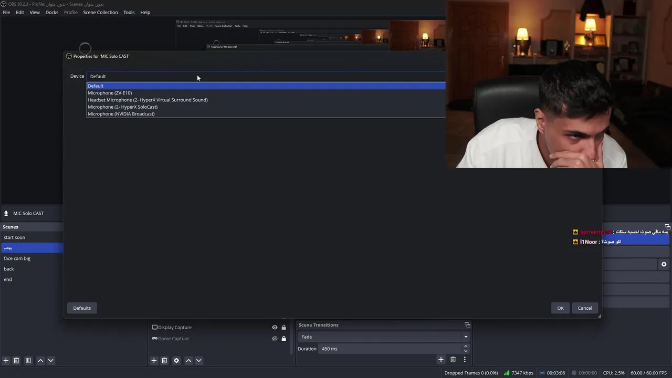Image resolution: width=672 pixels, height=378 pixels.
Task: Click the resize grip of properties dialog
Action: pyautogui.click(x=599, y=316)
